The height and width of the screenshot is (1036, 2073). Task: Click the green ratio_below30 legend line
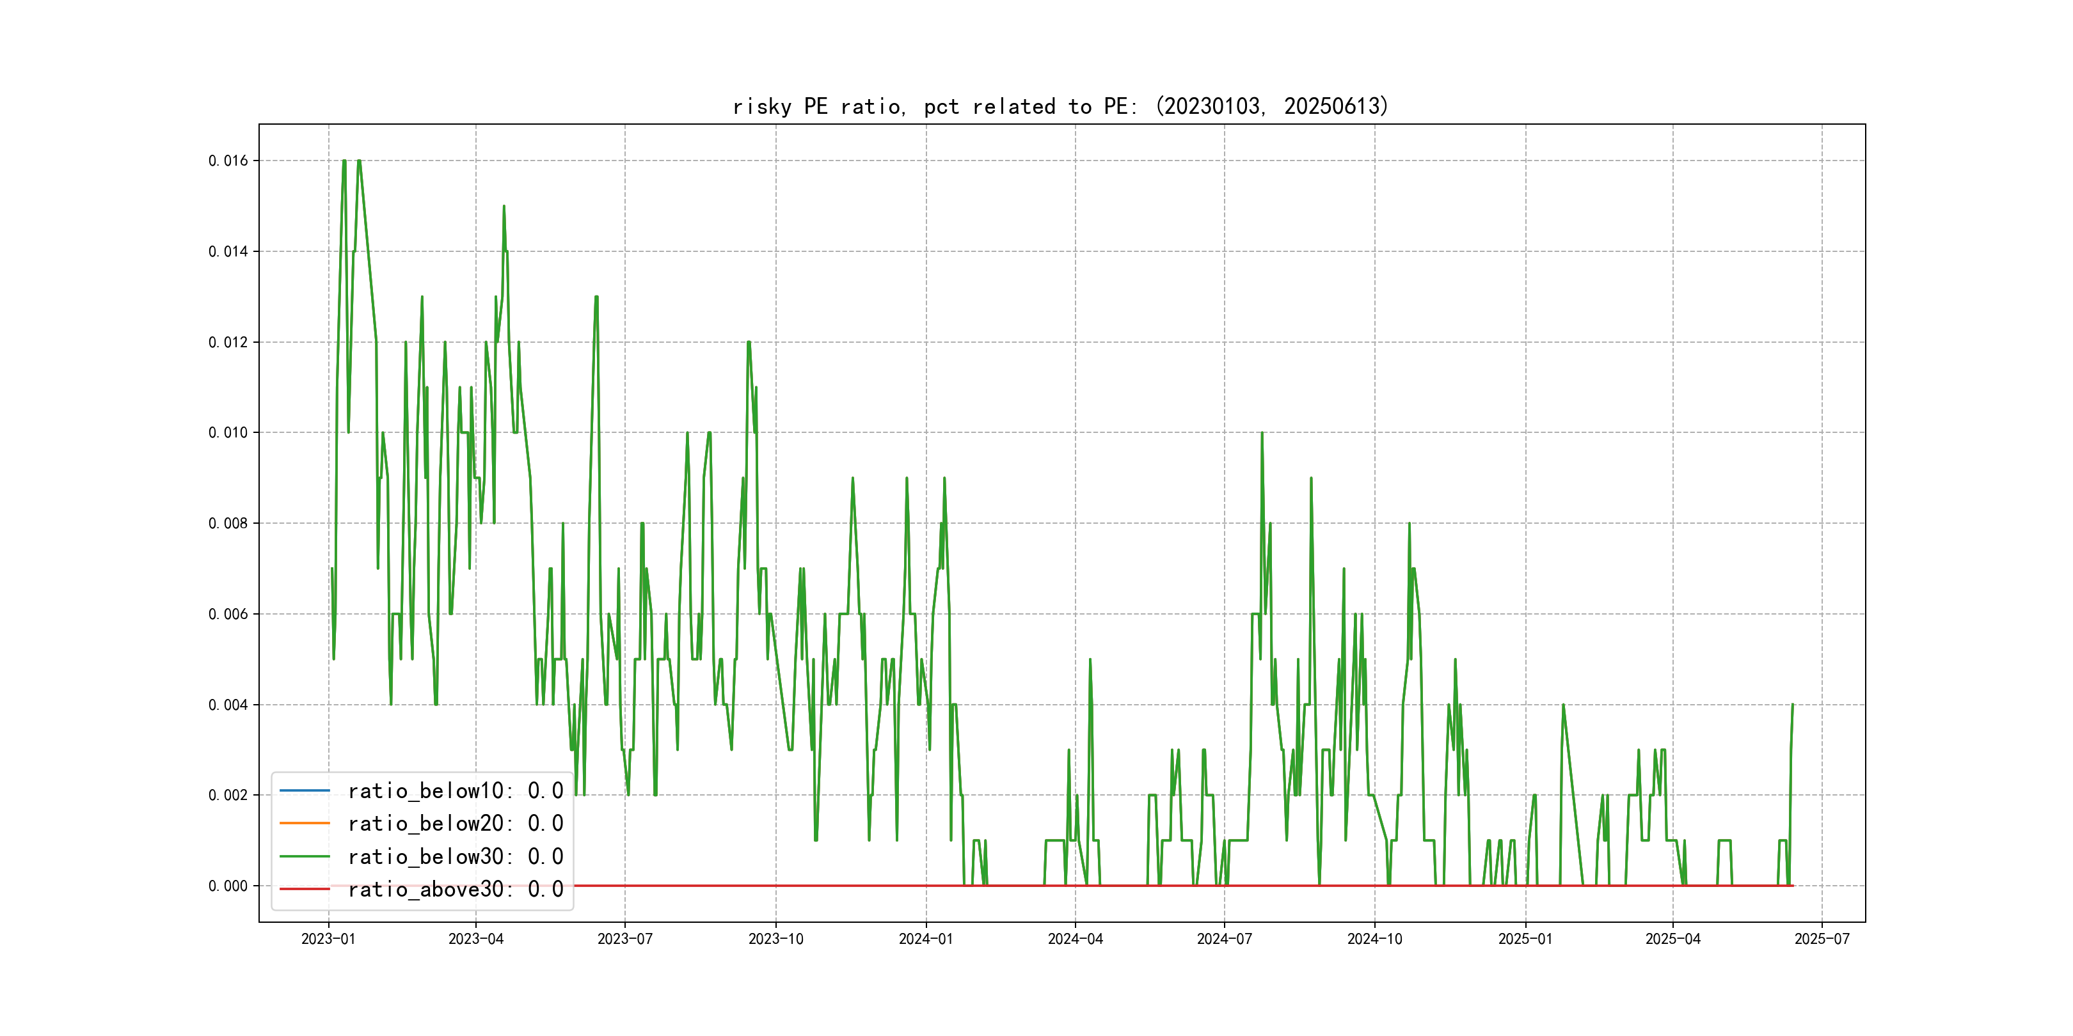pos(304,857)
